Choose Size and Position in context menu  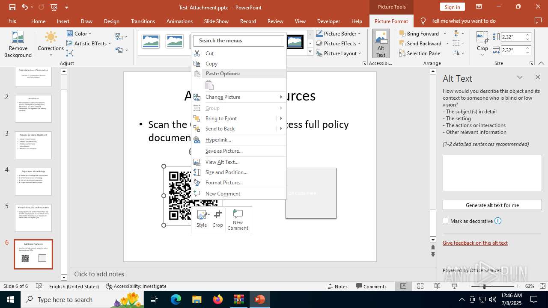click(238, 172)
